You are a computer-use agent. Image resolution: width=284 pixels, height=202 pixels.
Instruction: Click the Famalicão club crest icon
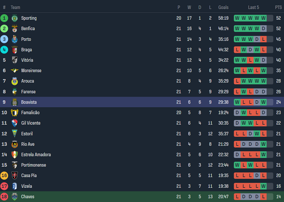pos(15,113)
